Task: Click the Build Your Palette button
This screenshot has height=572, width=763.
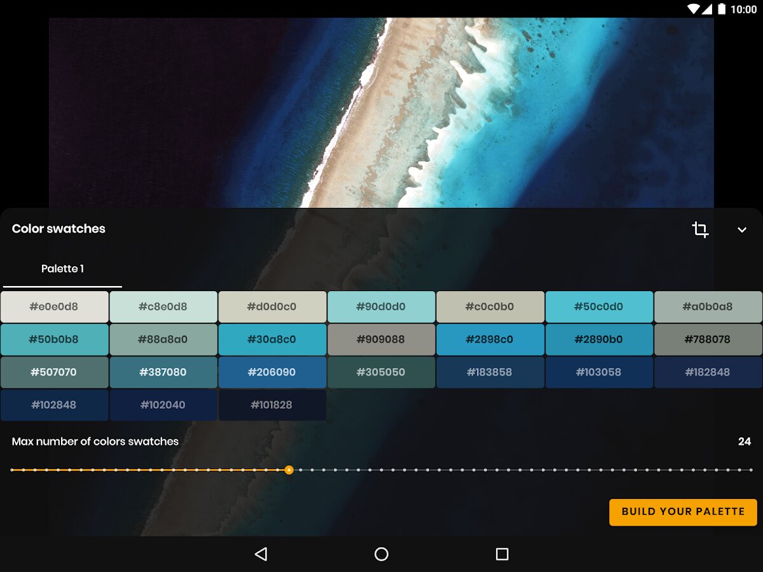Action: point(683,512)
